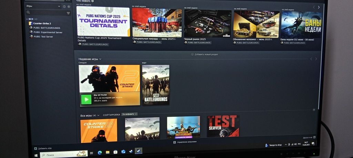Open Microsoft Store from taskbar
Screen dimensions: 353x158
[115, 152]
